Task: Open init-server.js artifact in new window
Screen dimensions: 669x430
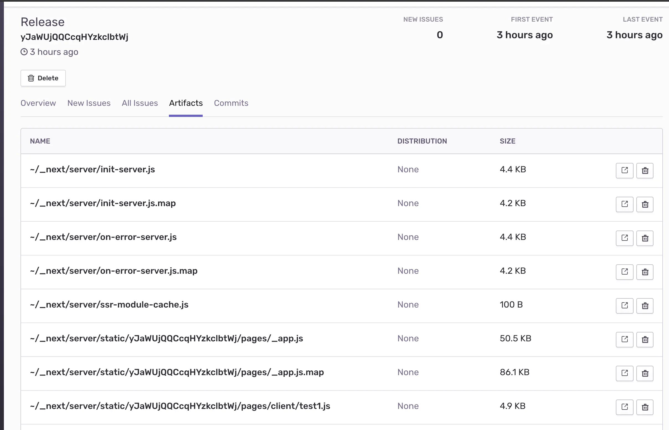Action: (624, 170)
